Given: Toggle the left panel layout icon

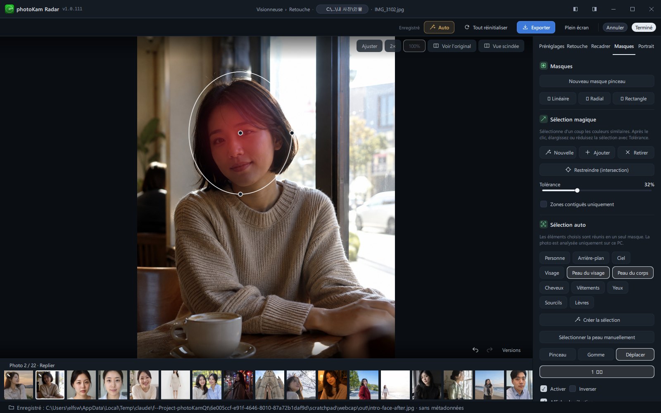Looking at the screenshot, I should click(575, 9).
